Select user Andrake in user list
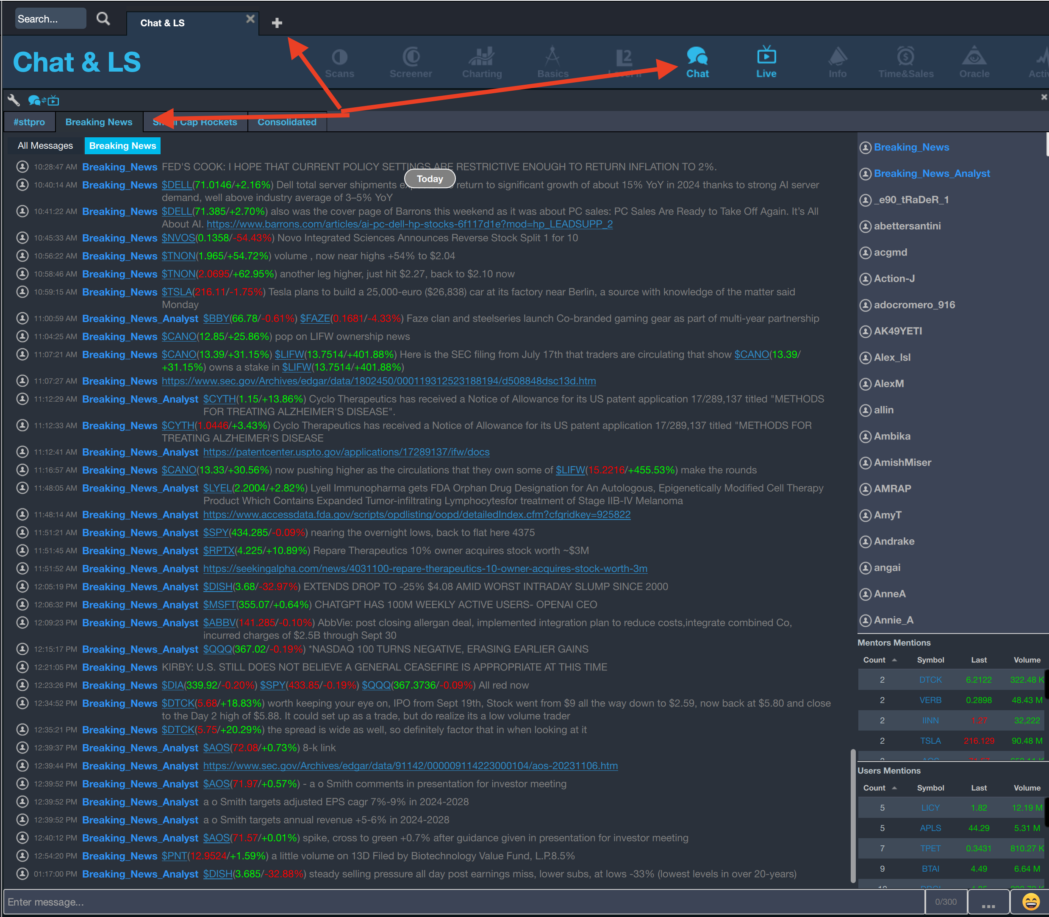The image size is (1049, 917). [x=894, y=542]
